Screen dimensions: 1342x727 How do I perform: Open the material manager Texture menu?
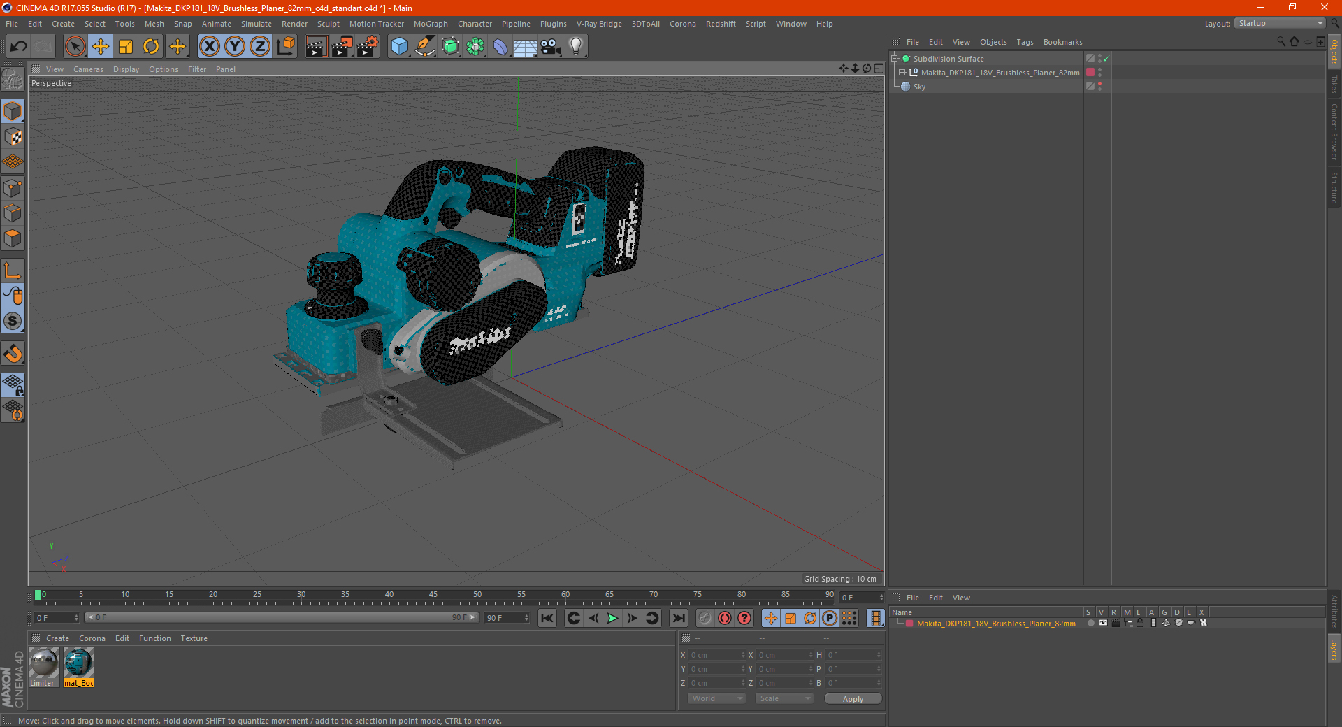coord(194,638)
